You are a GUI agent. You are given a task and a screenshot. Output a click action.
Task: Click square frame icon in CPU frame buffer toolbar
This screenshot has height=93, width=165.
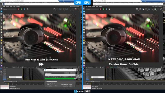coord(67,9)
